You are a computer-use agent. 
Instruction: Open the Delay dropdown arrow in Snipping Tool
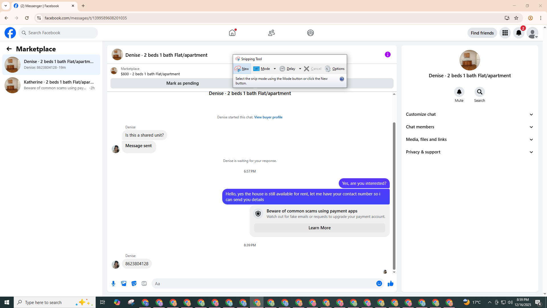[x=300, y=69]
